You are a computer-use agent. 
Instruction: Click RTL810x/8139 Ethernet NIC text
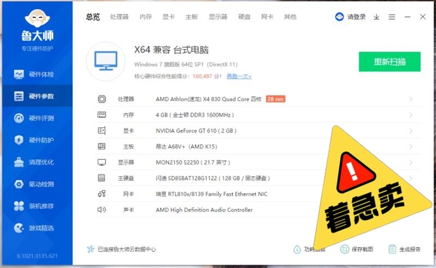point(211,194)
